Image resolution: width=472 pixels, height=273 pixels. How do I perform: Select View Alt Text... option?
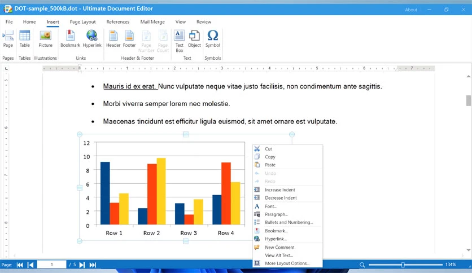[x=287, y=256]
